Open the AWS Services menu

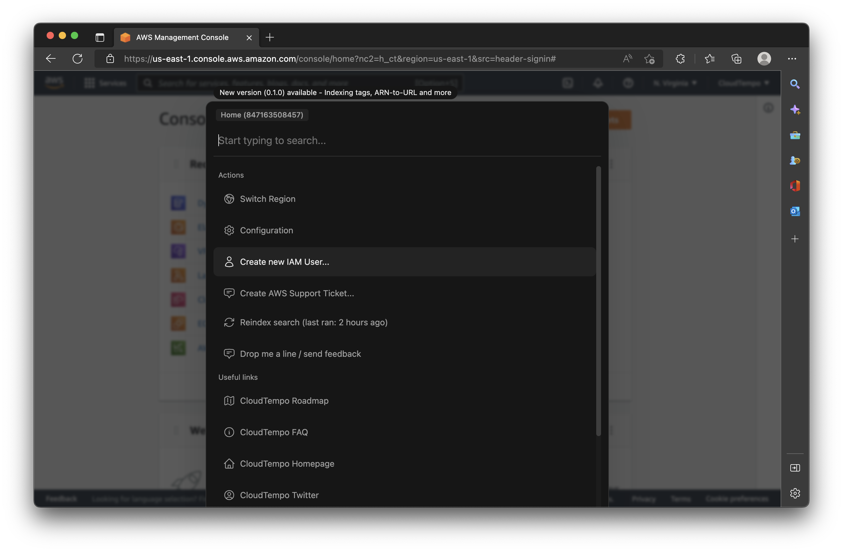coord(105,83)
